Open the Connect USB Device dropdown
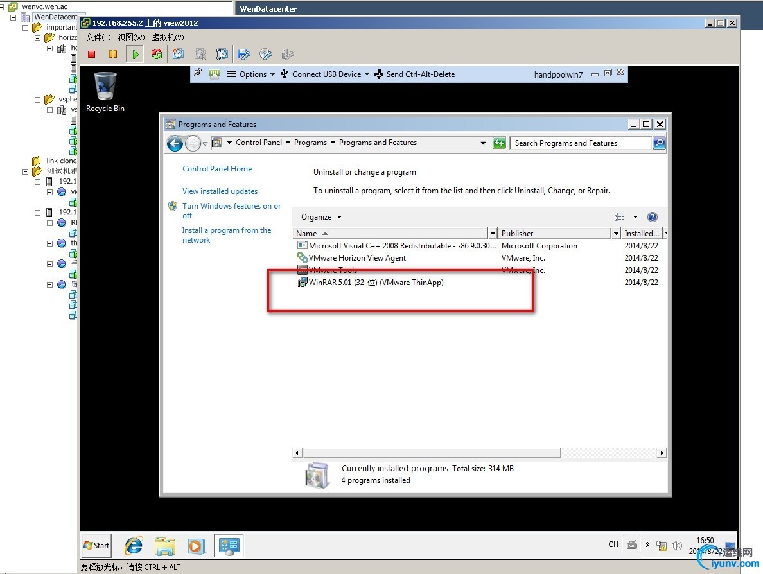 point(325,74)
